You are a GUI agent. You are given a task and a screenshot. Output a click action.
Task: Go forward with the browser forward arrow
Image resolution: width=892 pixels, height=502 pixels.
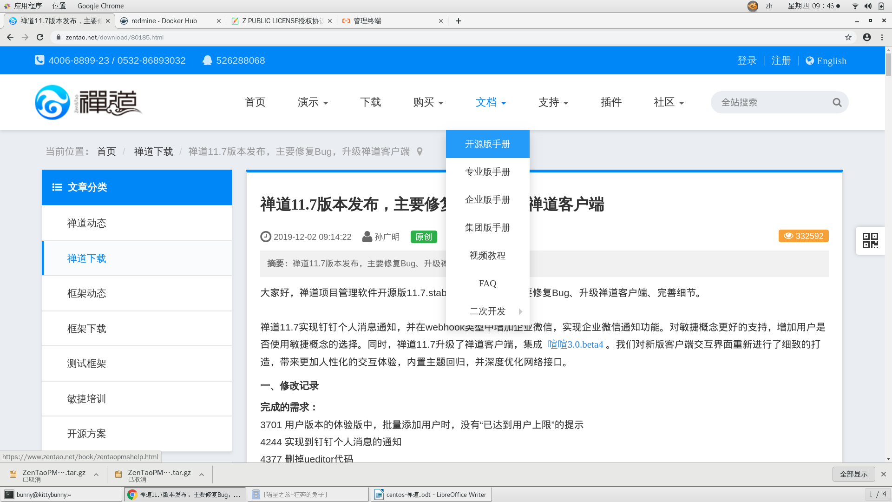[x=25, y=37]
